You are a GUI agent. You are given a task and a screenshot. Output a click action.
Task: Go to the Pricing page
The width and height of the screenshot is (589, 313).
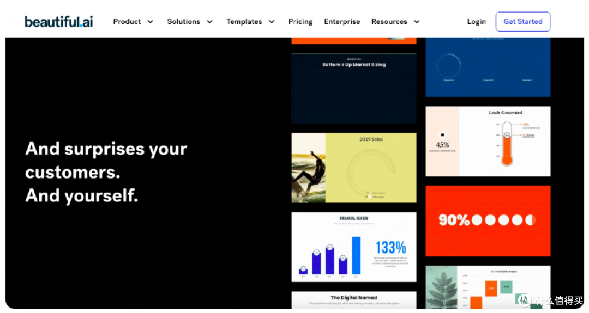pos(300,22)
